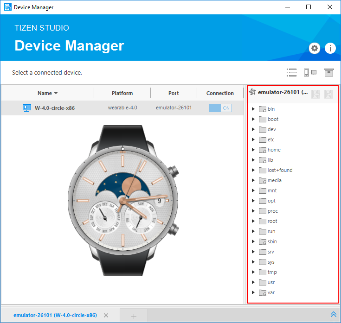The image size is (341, 323).
Task: Click the push file icon in explorer
Action: click(315, 94)
